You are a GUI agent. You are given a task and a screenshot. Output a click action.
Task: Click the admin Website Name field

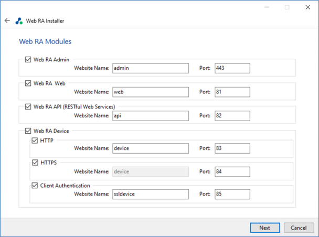point(151,68)
